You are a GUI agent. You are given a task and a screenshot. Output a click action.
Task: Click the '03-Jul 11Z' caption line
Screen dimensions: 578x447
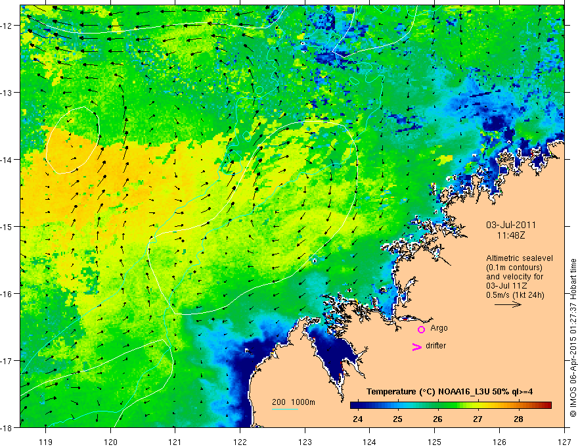tap(506, 286)
